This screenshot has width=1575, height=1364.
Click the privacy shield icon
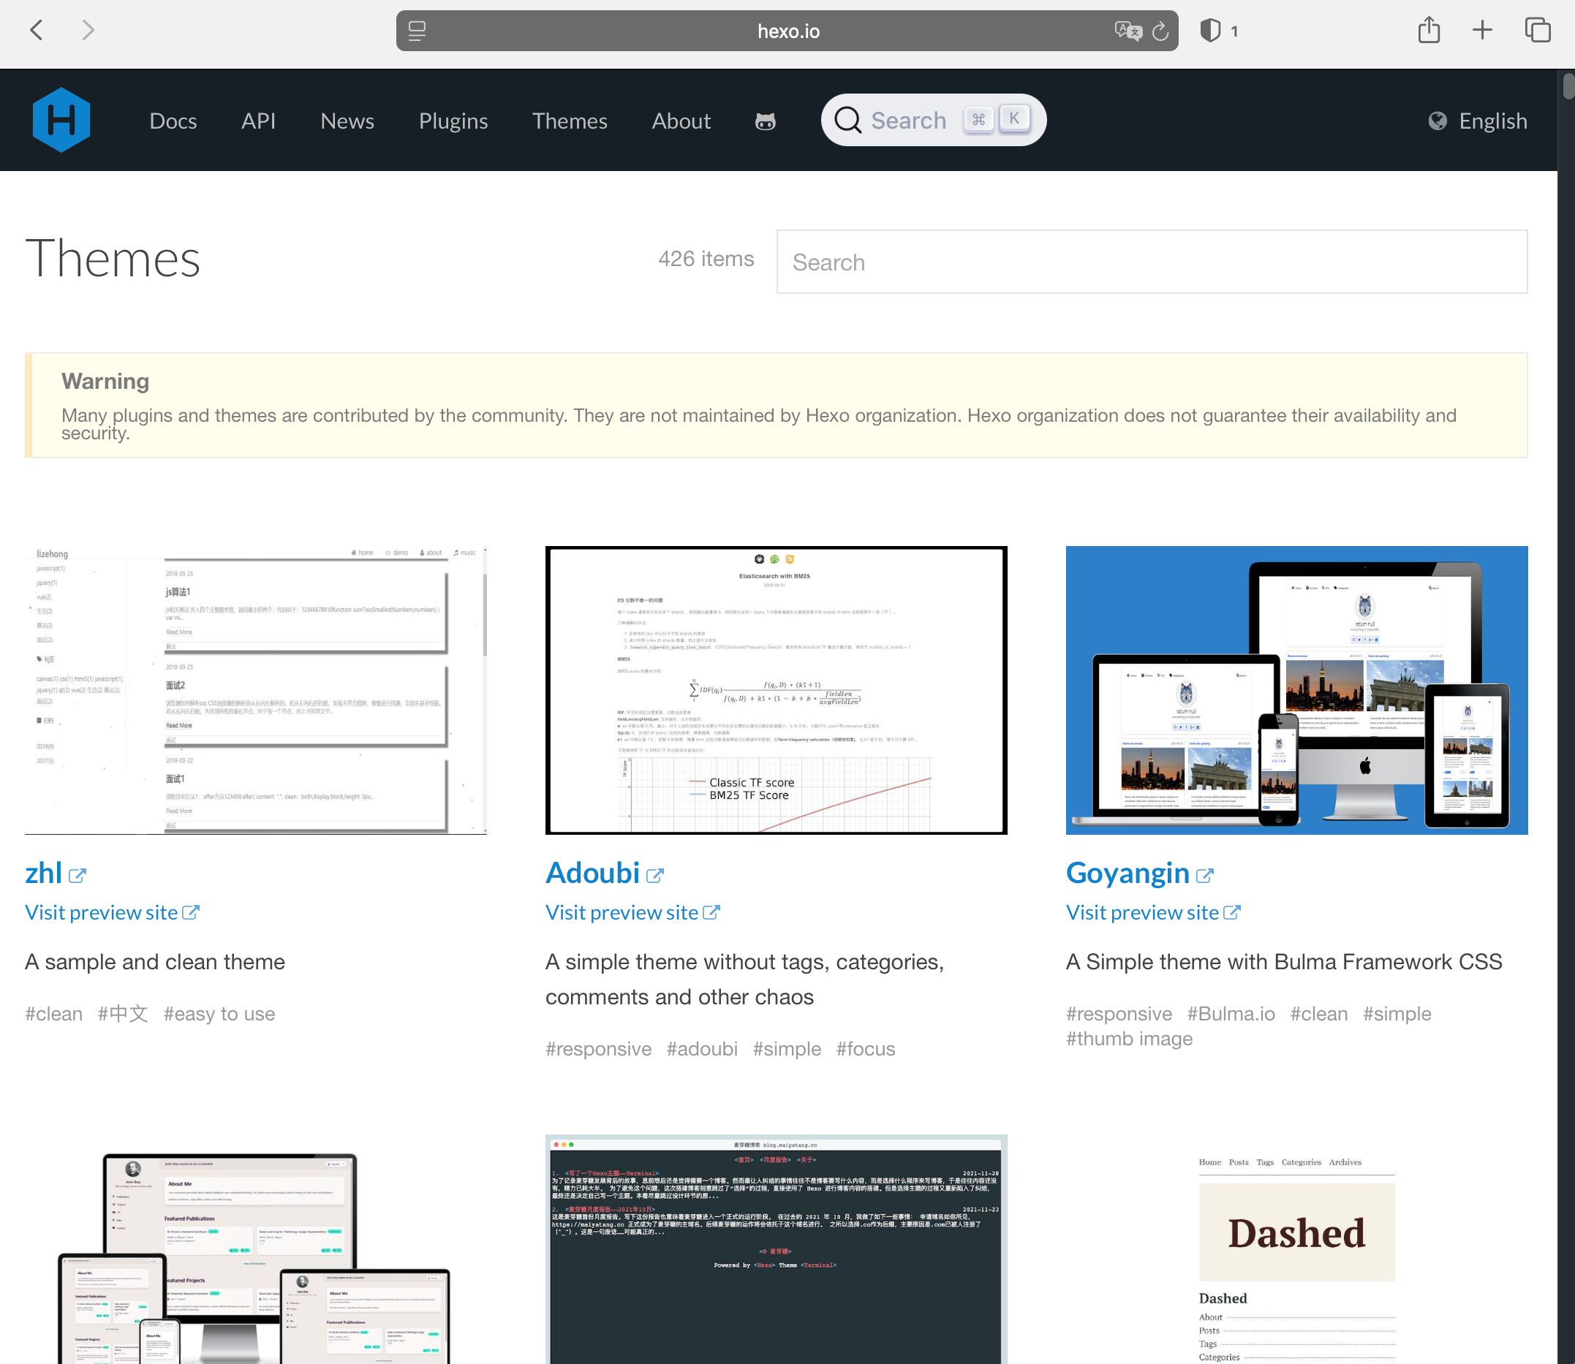click(x=1209, y=31)
